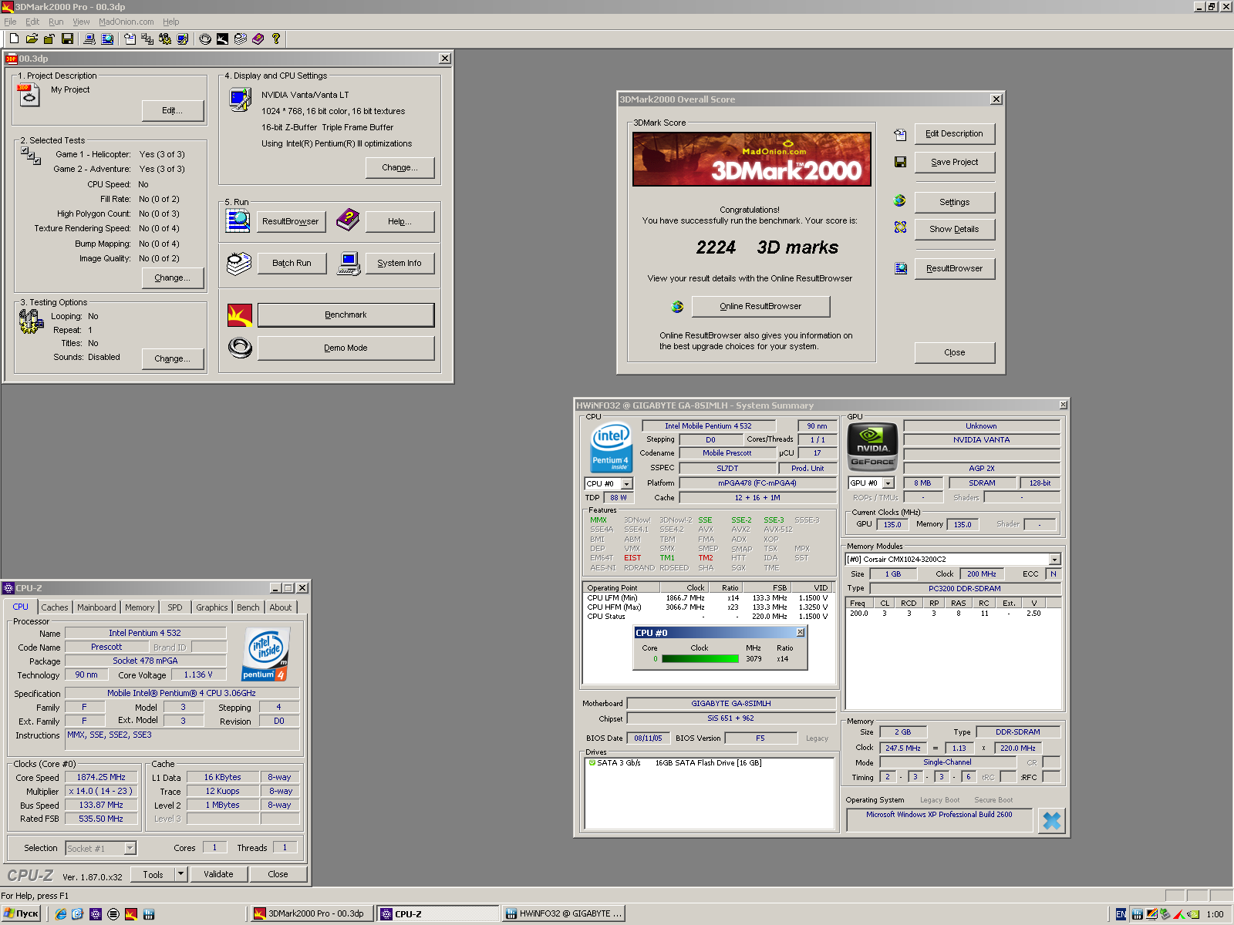Click the icon beside Edit Description button
Screen dimensions: 1234x925
coord(900,135)
